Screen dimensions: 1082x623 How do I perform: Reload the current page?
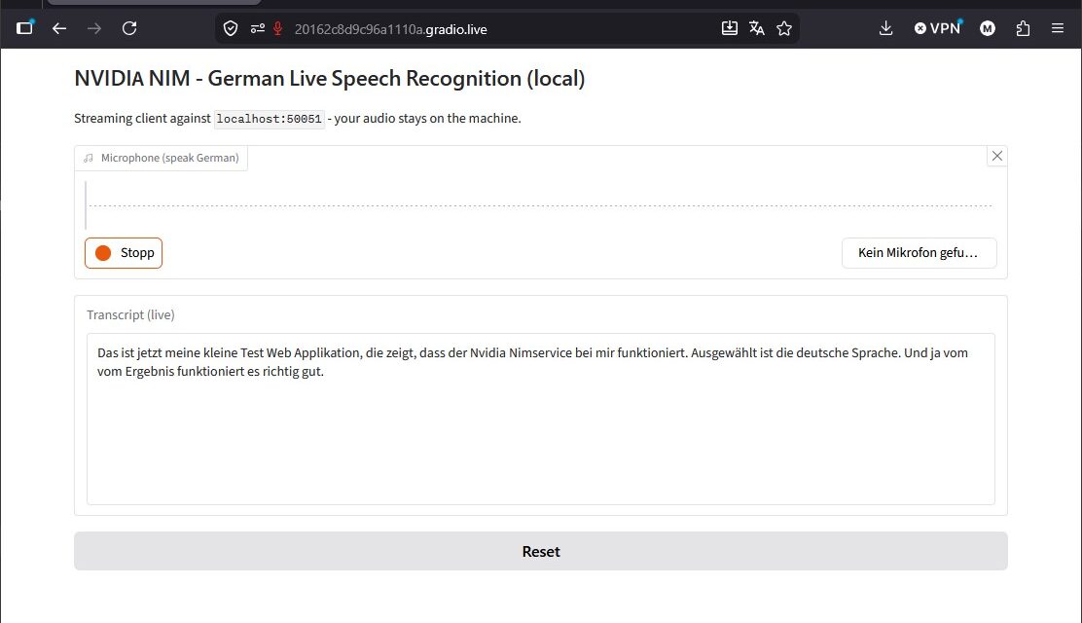click(x=129, y=28)
